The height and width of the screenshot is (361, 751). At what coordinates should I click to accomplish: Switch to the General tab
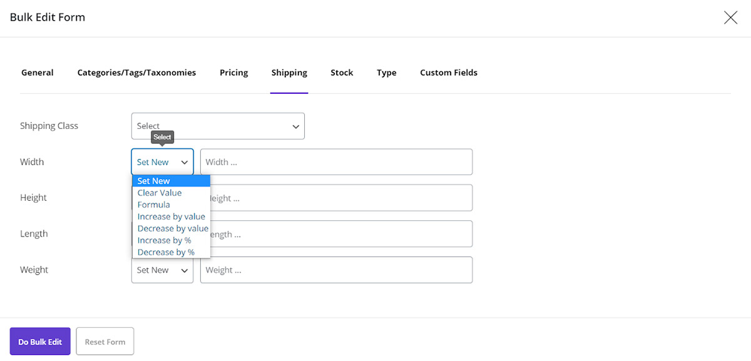pos(37,73)
